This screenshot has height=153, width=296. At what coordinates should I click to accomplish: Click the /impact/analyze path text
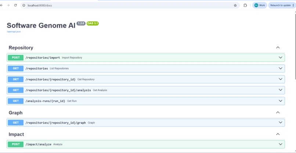[x=38, y=144]
